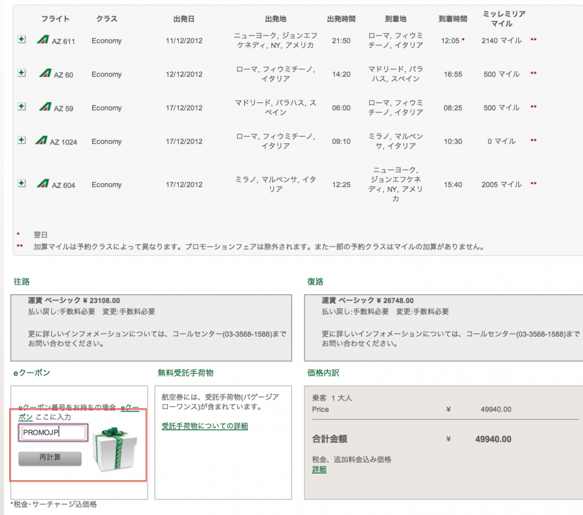
Task: Click the Alitalia logo next to AZ 611
Action: point(44,40)
